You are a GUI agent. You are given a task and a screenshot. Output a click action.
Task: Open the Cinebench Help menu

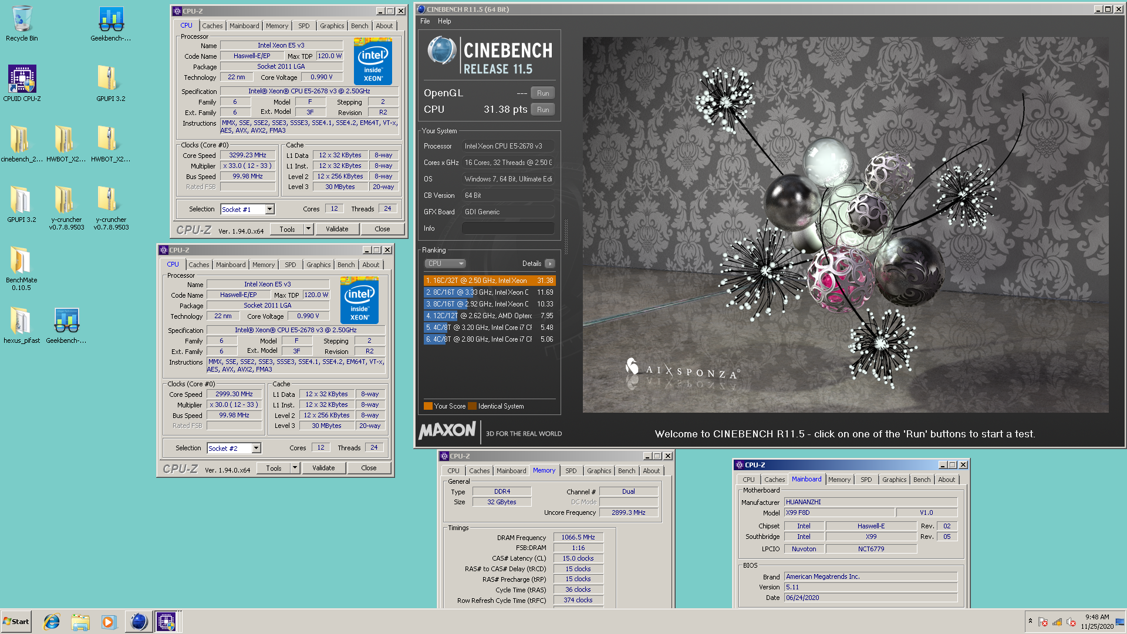pyautogui.click(x=444, y=21)
